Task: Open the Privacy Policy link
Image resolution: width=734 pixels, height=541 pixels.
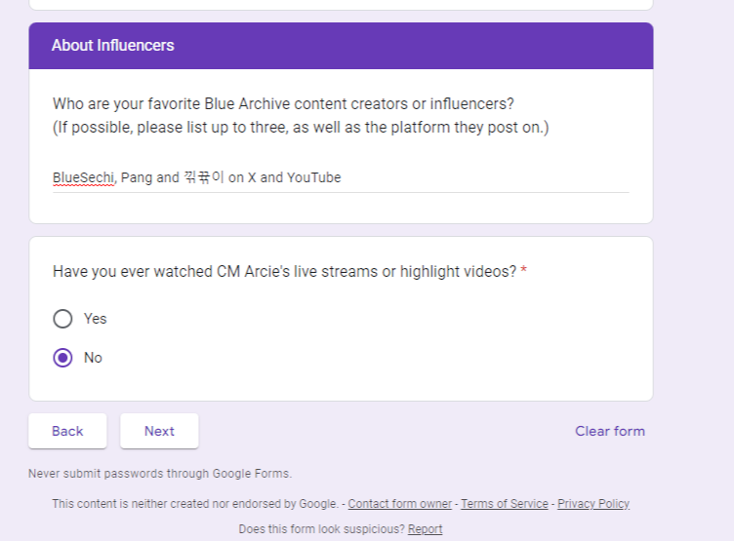Action: coord(593,504)
